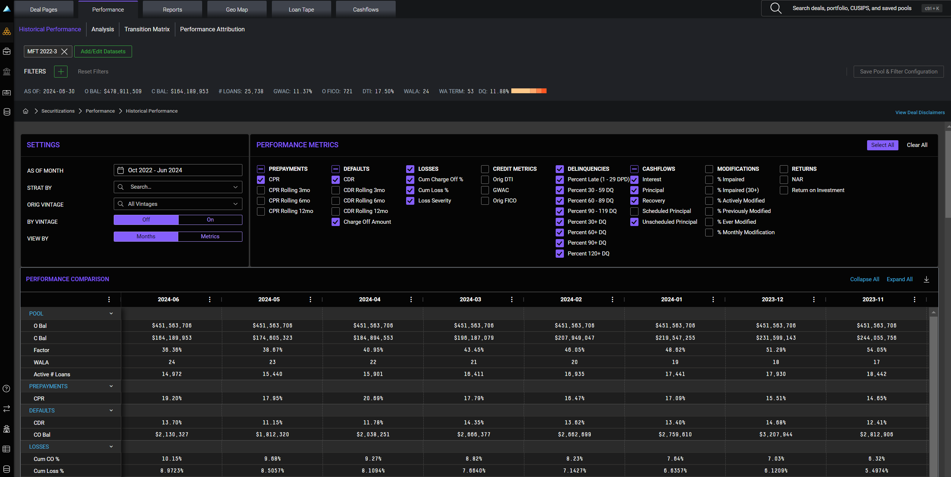Check the Scheduled Principal checkbox
951x477 pixels.
tap(634, 211)
